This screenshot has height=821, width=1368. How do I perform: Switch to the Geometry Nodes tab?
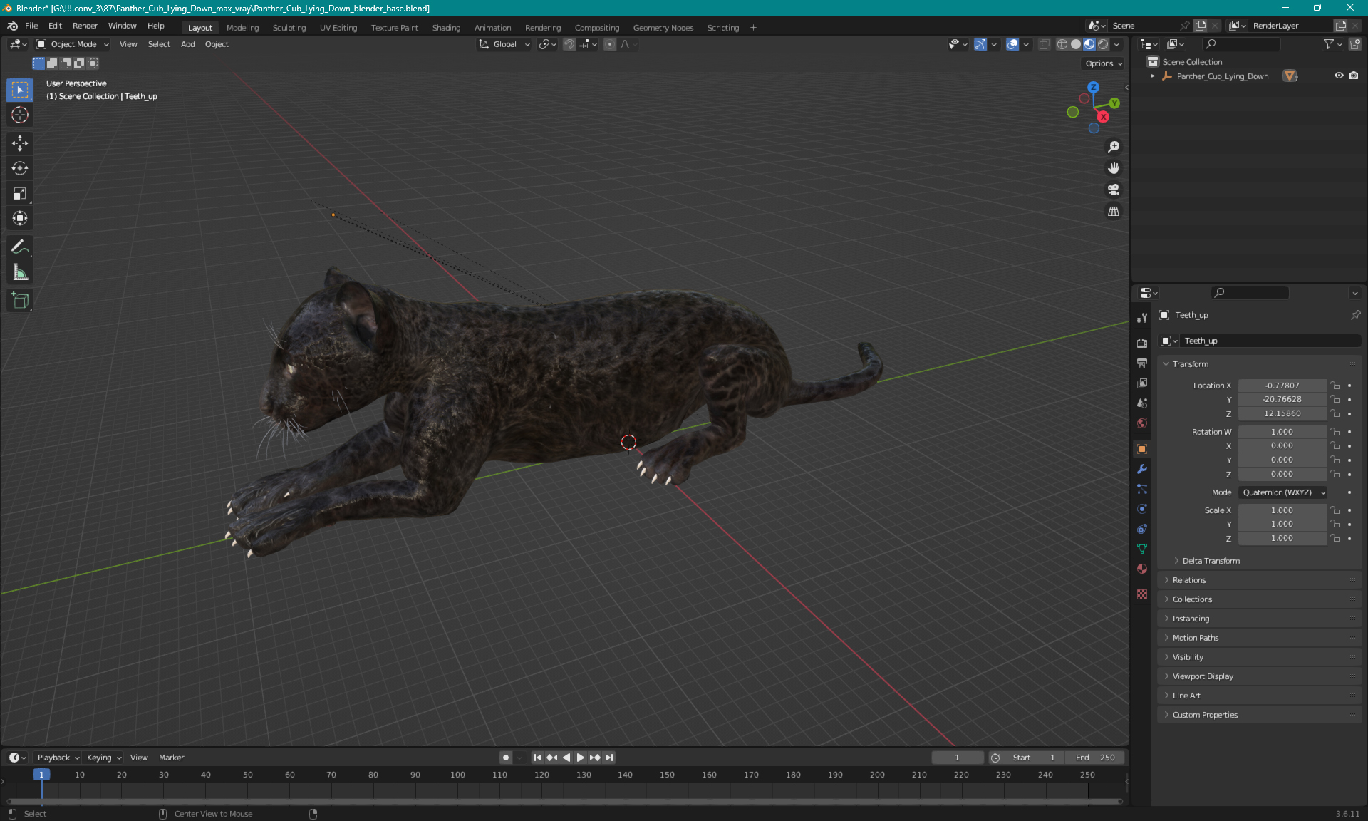point(663,28)
